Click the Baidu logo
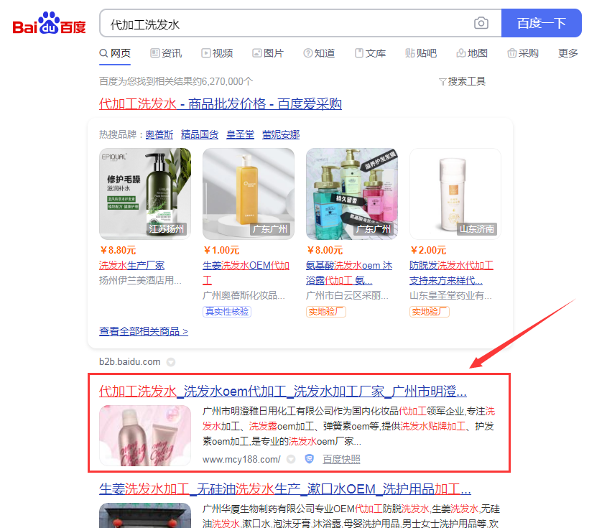607x528 pixels. point(49,23)
